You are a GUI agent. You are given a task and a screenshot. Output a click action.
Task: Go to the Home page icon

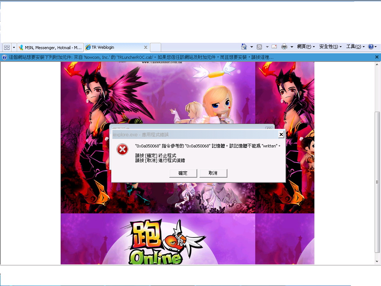(x=244, y=47)
